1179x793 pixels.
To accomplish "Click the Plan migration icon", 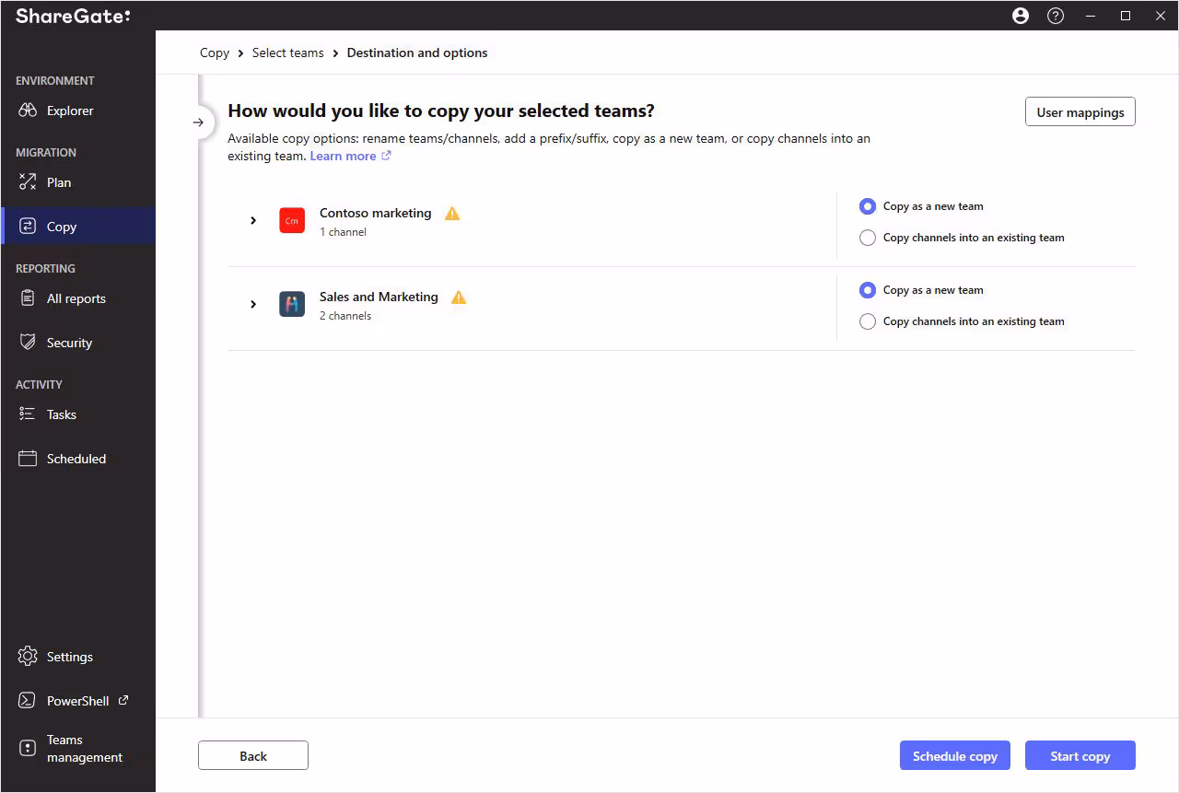I will pyautogui.click(x=28, y=182).
